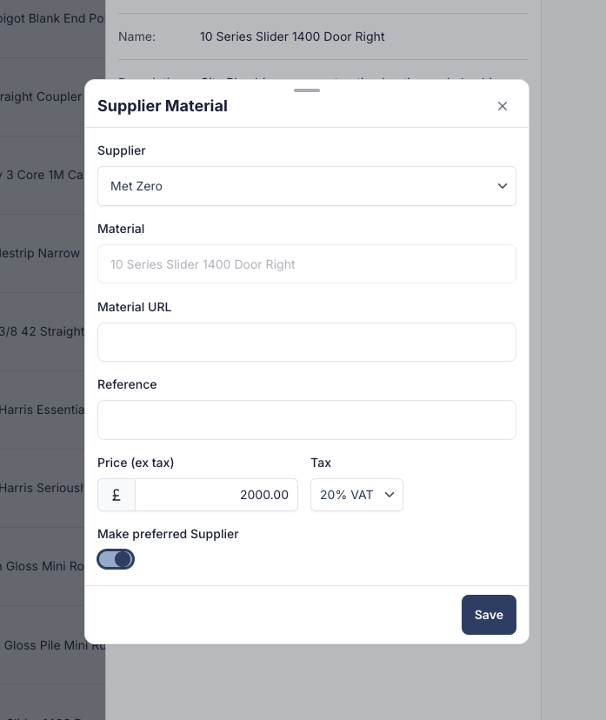Choose the Gloss Pile Mini Roller row
The height and width of the screenshot is (720, 606).
click(x=48, y=645)
